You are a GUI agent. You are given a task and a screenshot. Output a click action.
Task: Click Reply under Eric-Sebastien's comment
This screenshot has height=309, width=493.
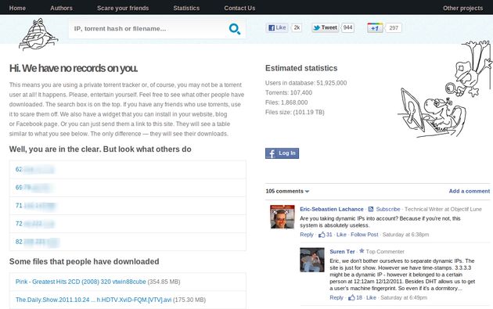307,235
